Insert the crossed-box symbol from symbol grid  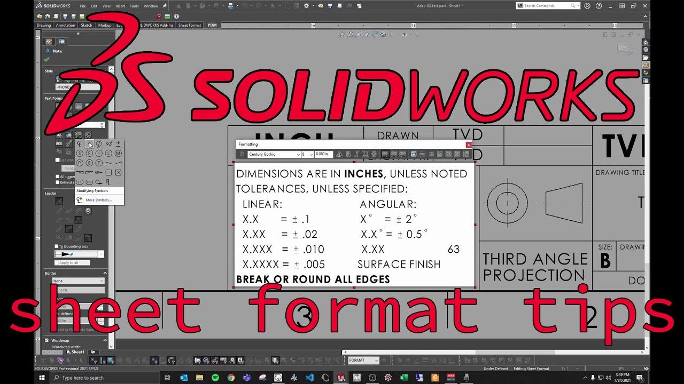[x=118, y=172]
